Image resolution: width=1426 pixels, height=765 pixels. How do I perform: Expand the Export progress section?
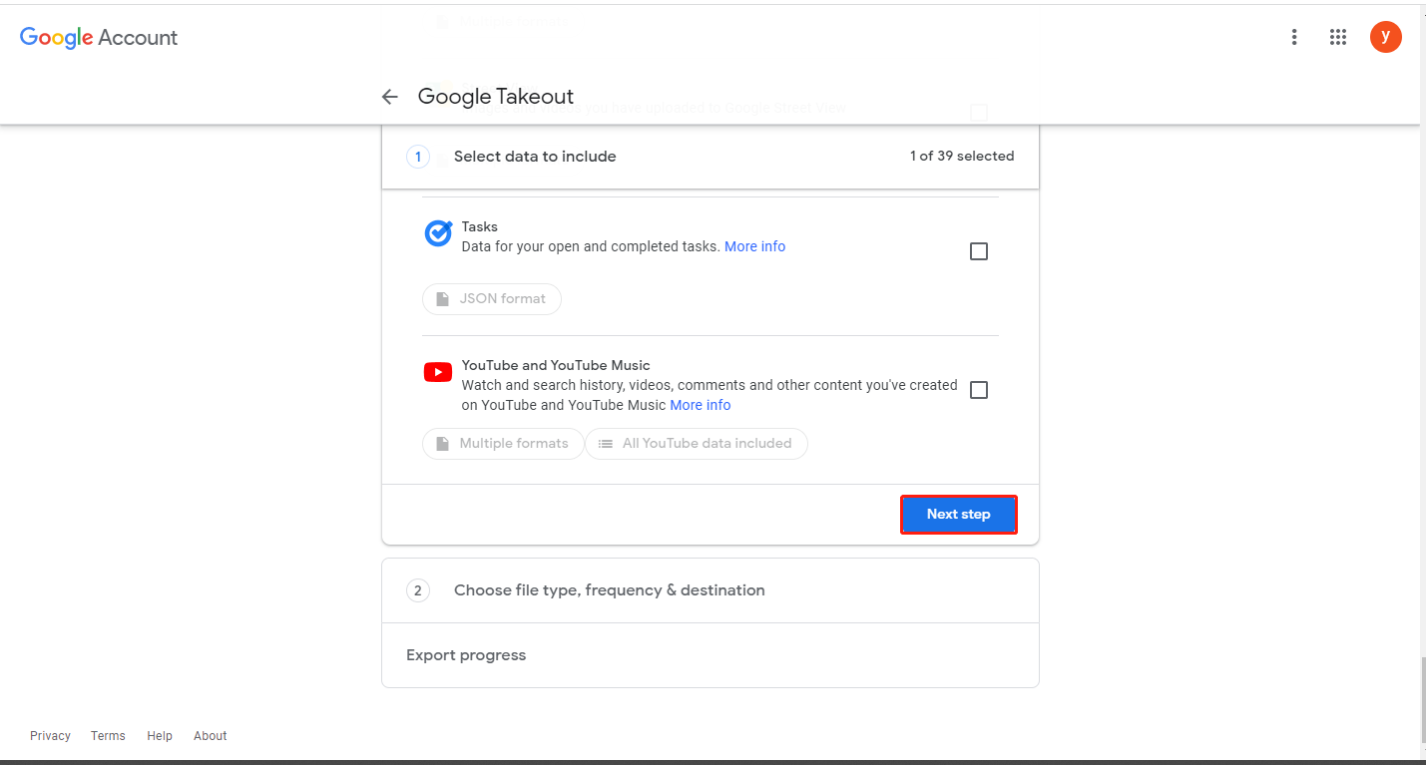465,654
